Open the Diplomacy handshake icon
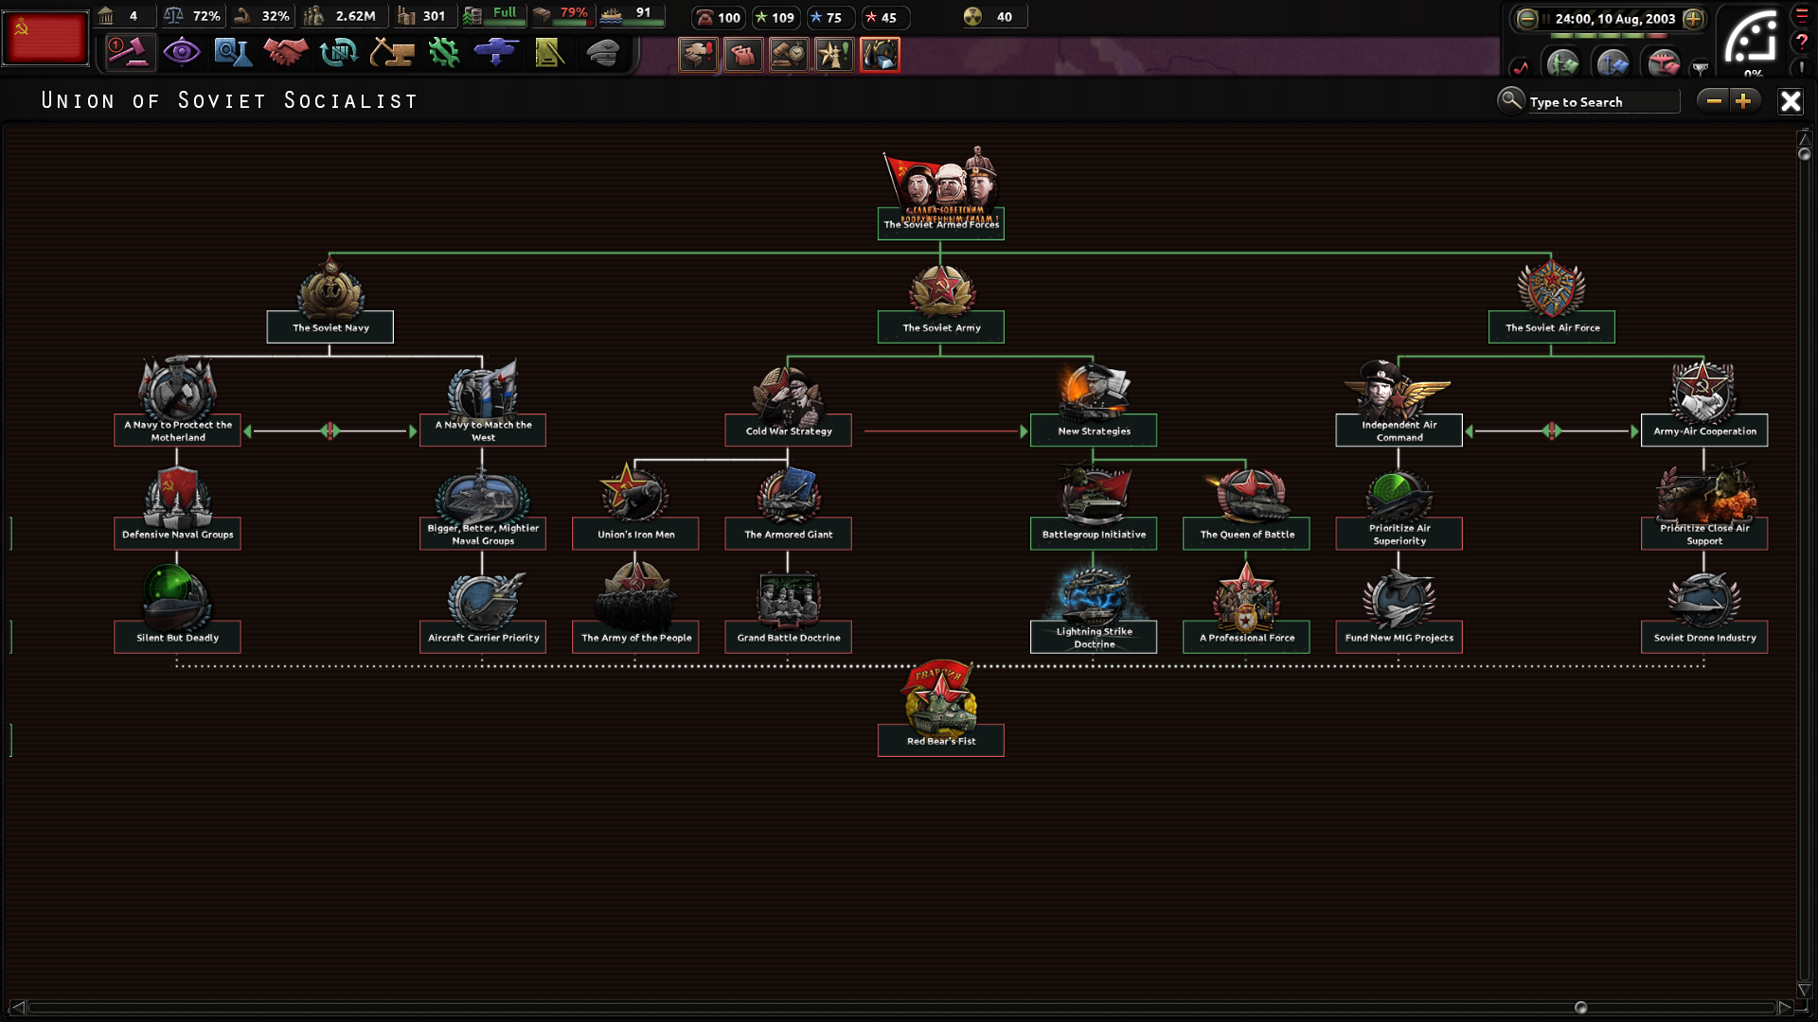The width and height of the screenshot is (1818, 1022). click(285, 52)
